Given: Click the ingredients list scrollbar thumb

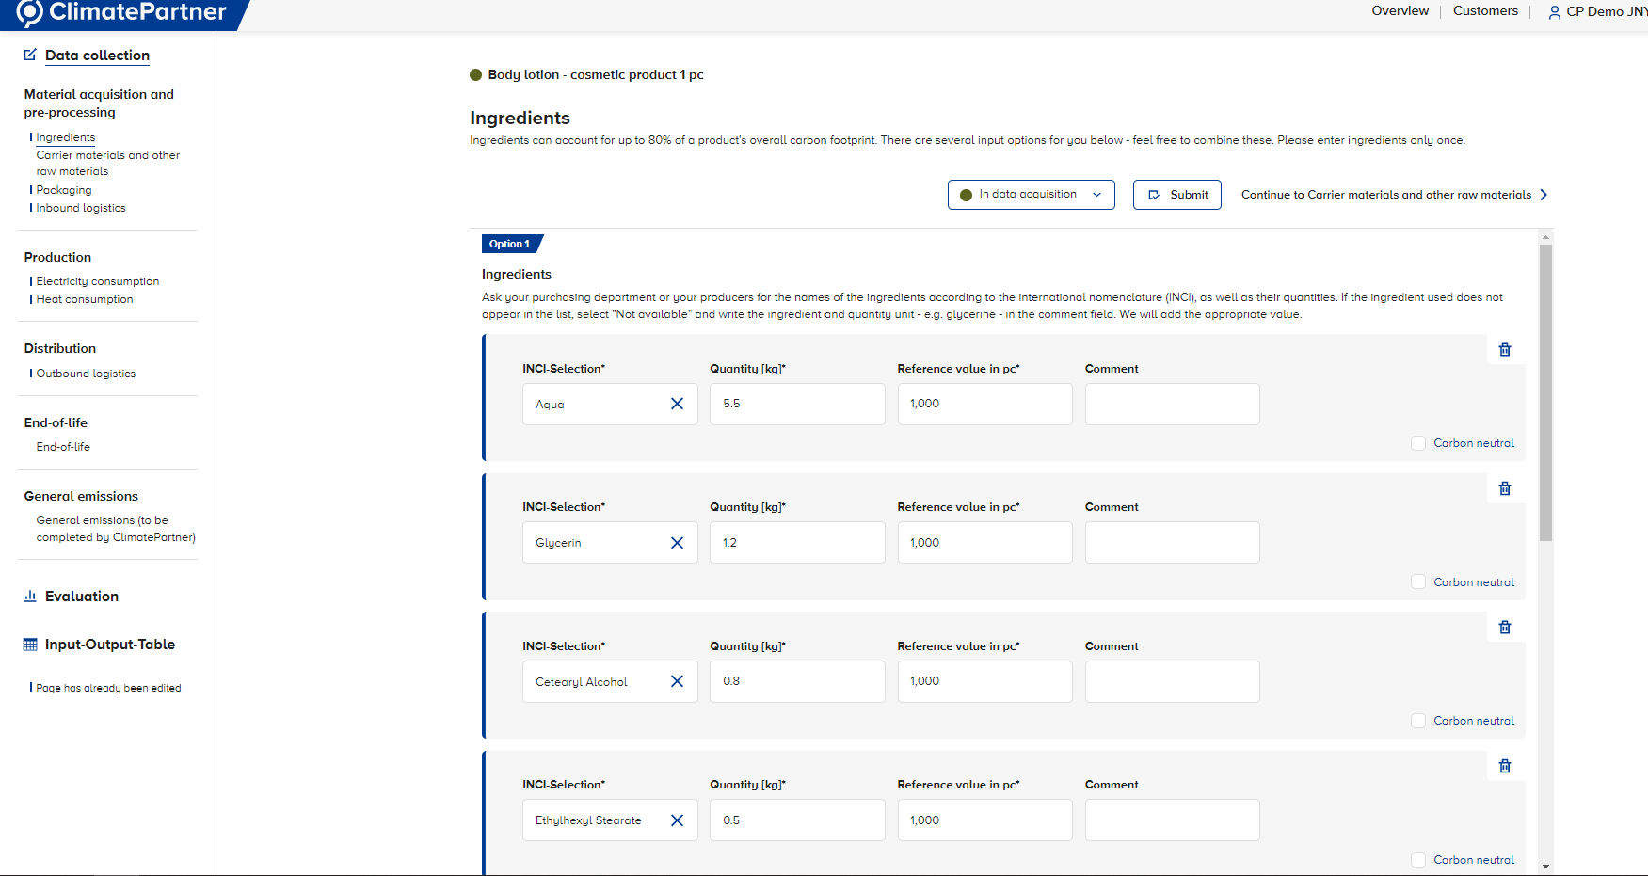Looking at the screenshot, I should pos(1545,392).
